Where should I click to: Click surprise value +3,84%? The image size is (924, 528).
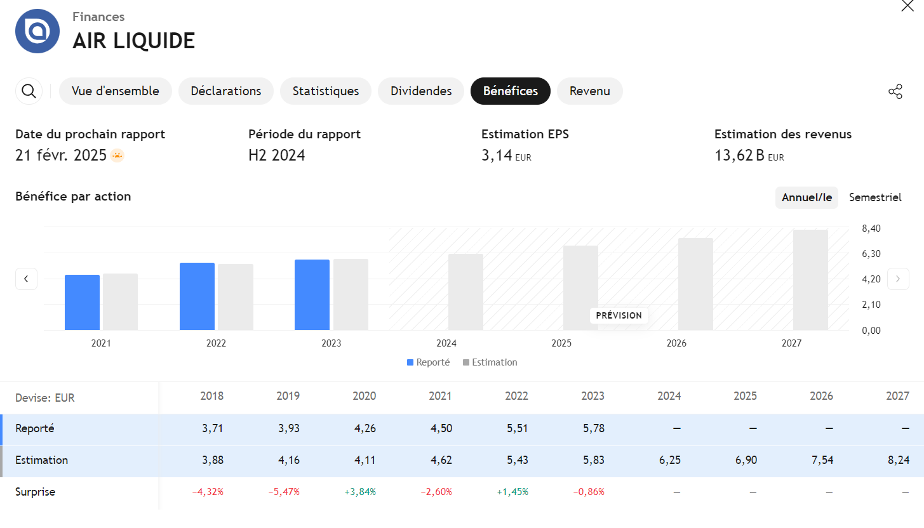coord(360,492)
